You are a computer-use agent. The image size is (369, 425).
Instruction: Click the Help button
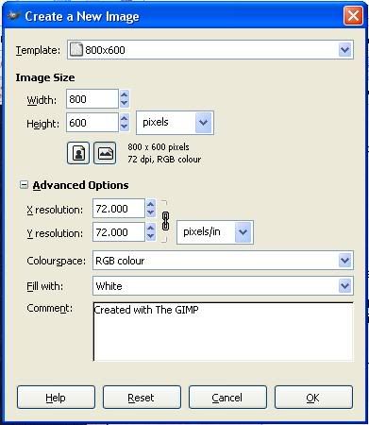(56, 398)
